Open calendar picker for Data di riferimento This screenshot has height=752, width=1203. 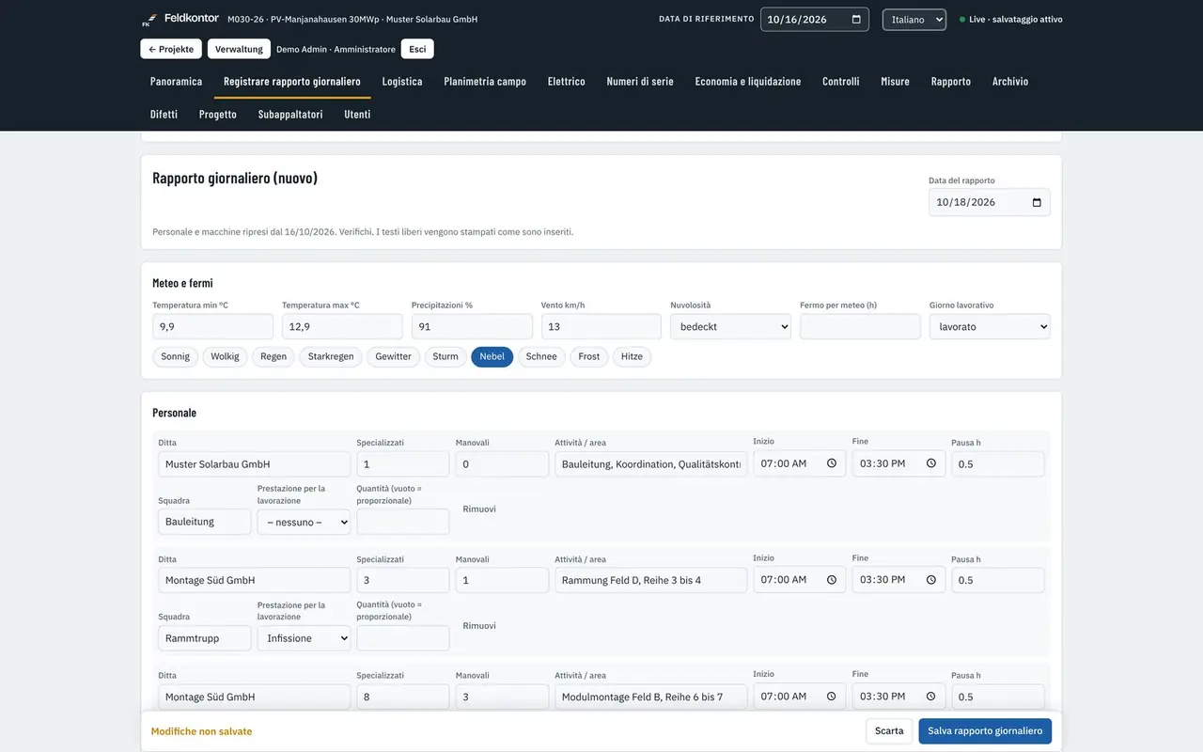pos(856,20)
